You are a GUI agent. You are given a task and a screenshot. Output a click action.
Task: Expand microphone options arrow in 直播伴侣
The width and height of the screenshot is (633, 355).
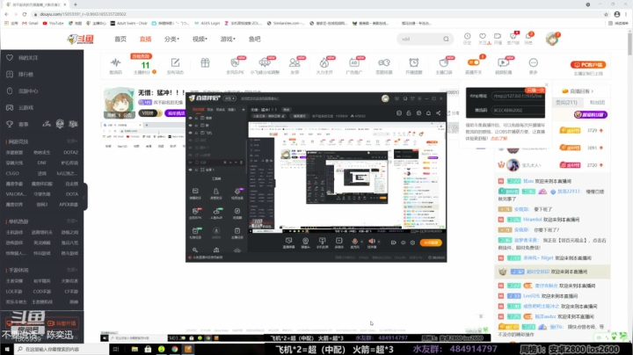(x=361, y=242)
